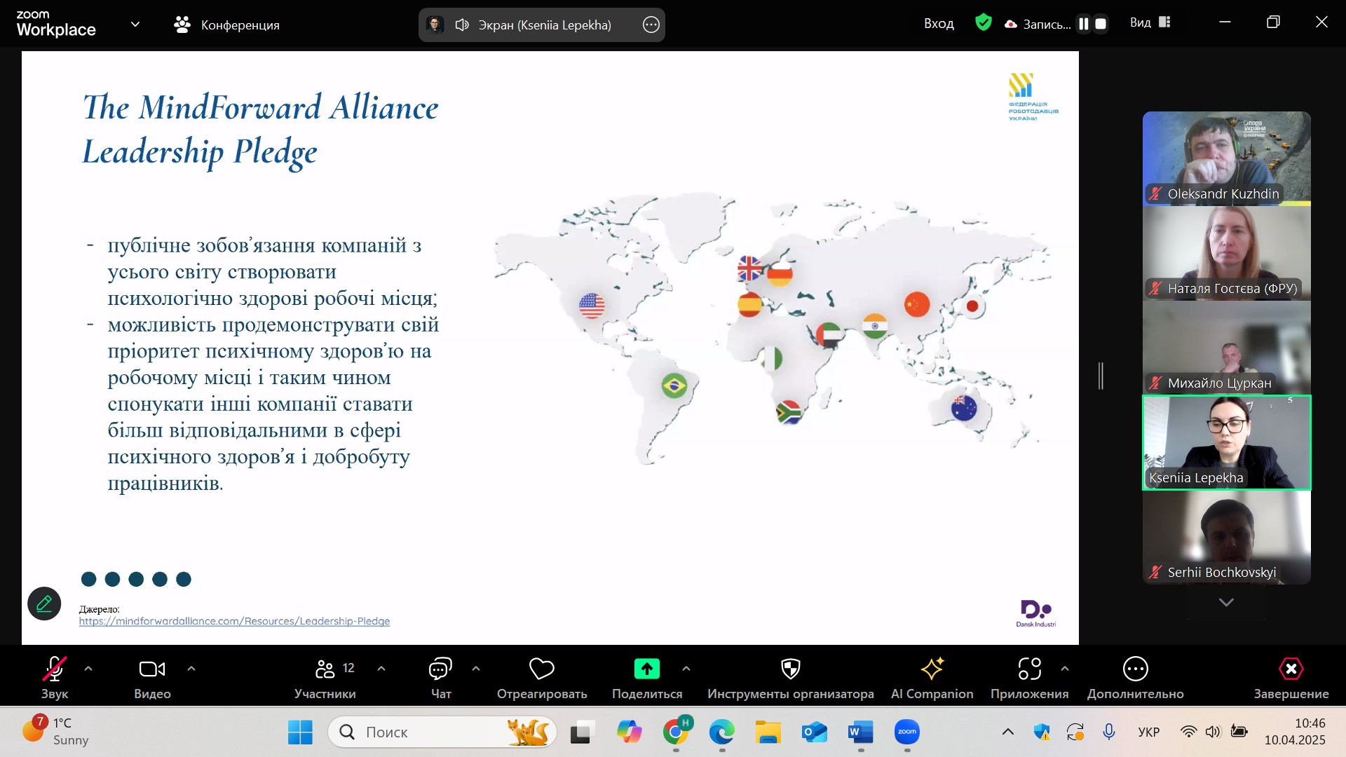Open the AI Companion sparkle icon
The width and height of the screenshot is (1346, 757).
coord(932,669)
